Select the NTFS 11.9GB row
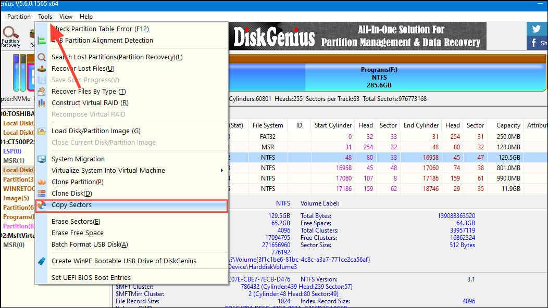 [388, 188]
